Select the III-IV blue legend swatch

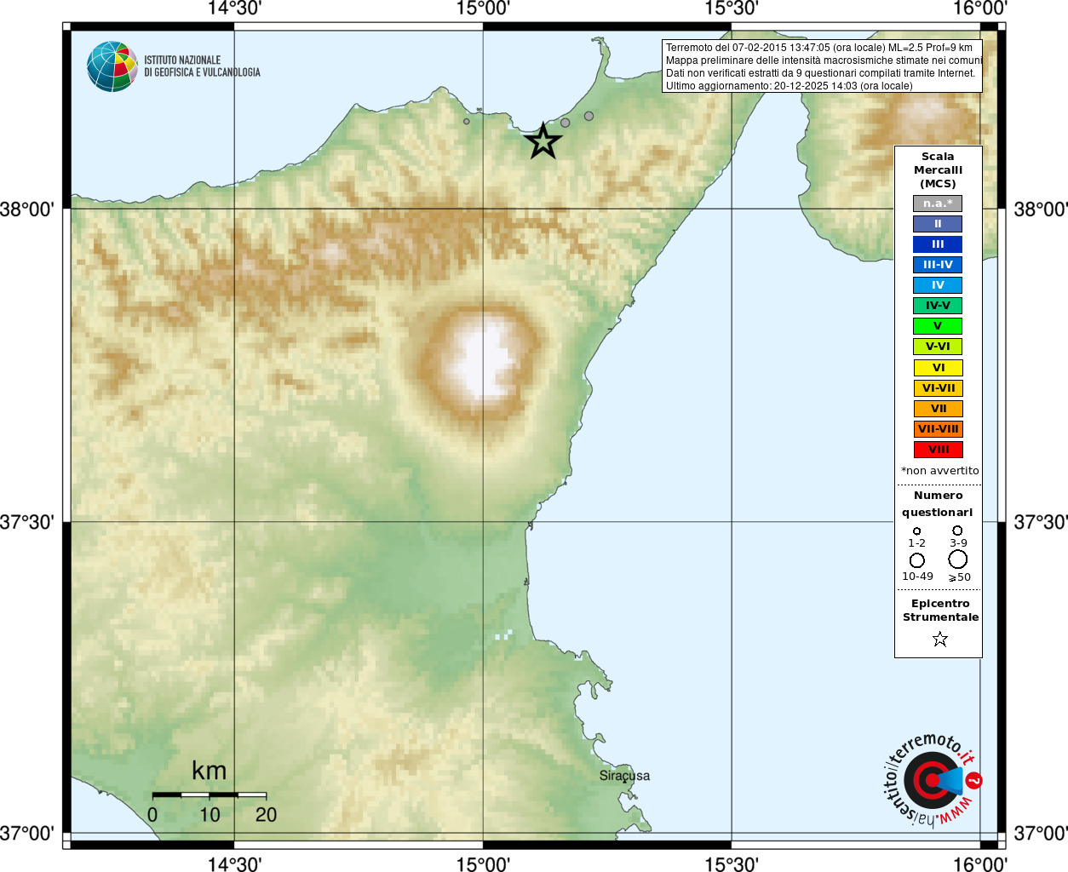[x=938, y=265]
